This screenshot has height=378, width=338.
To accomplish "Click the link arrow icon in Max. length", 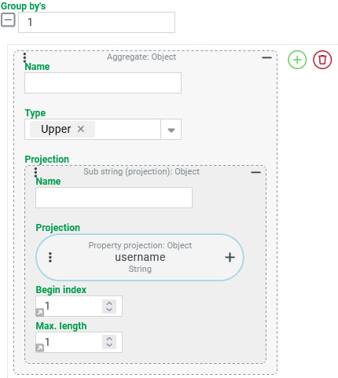I will (39, 348).
